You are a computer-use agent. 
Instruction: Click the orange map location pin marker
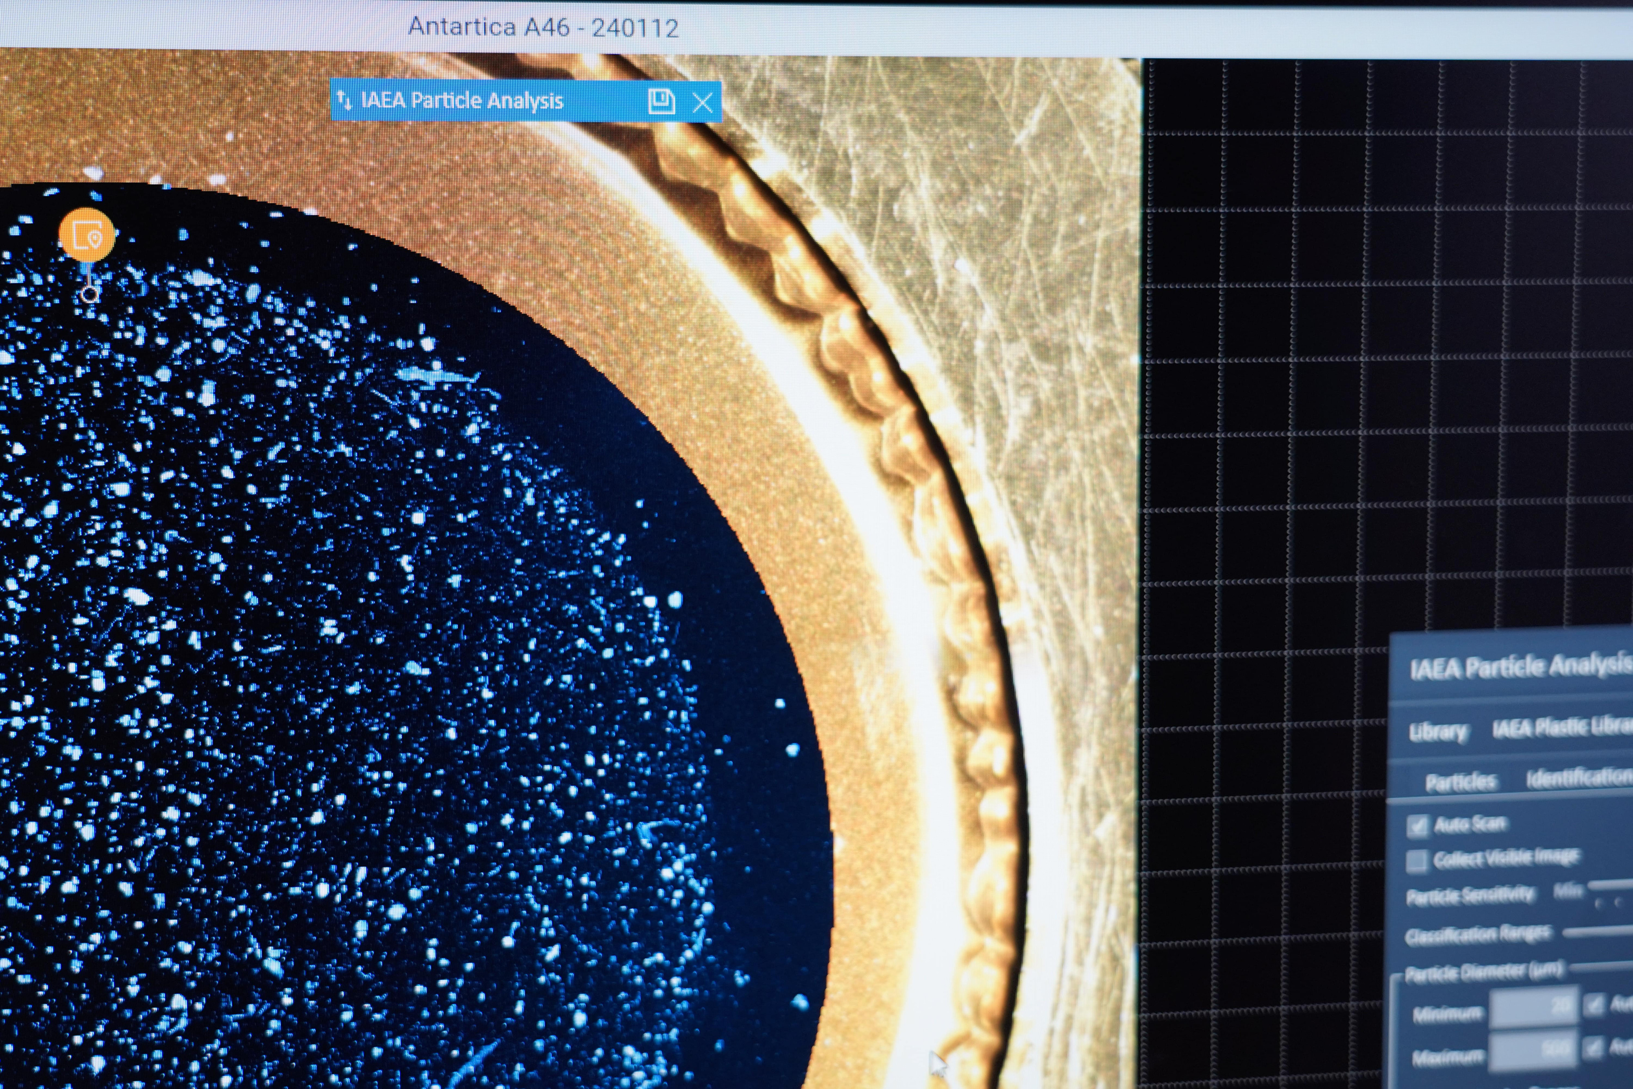86,235
